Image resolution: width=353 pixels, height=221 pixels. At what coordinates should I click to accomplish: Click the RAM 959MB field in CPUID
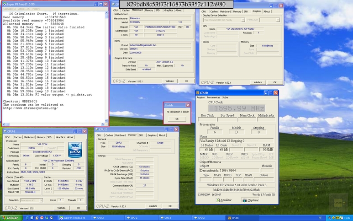coord(267,149)
